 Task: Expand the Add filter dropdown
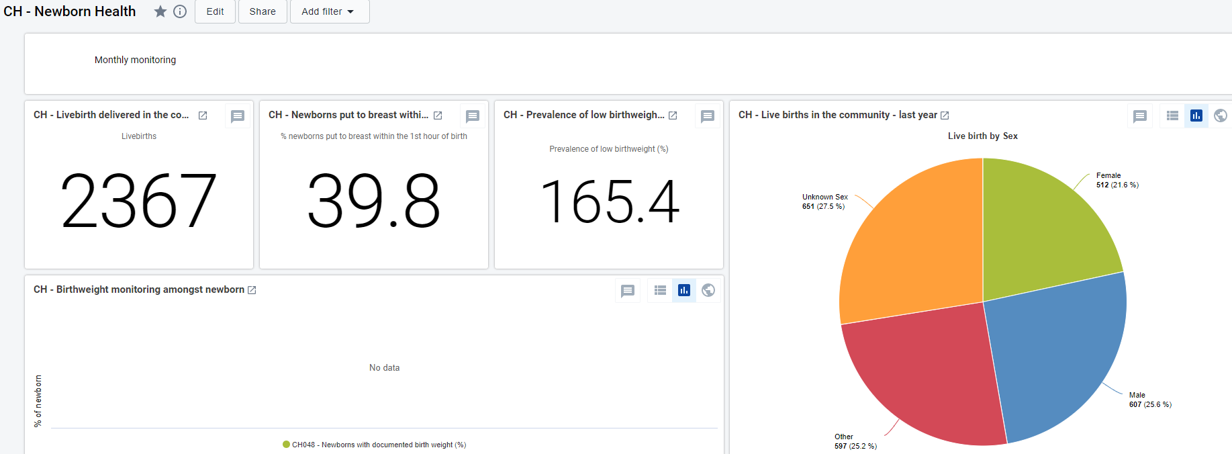(330, 11)
